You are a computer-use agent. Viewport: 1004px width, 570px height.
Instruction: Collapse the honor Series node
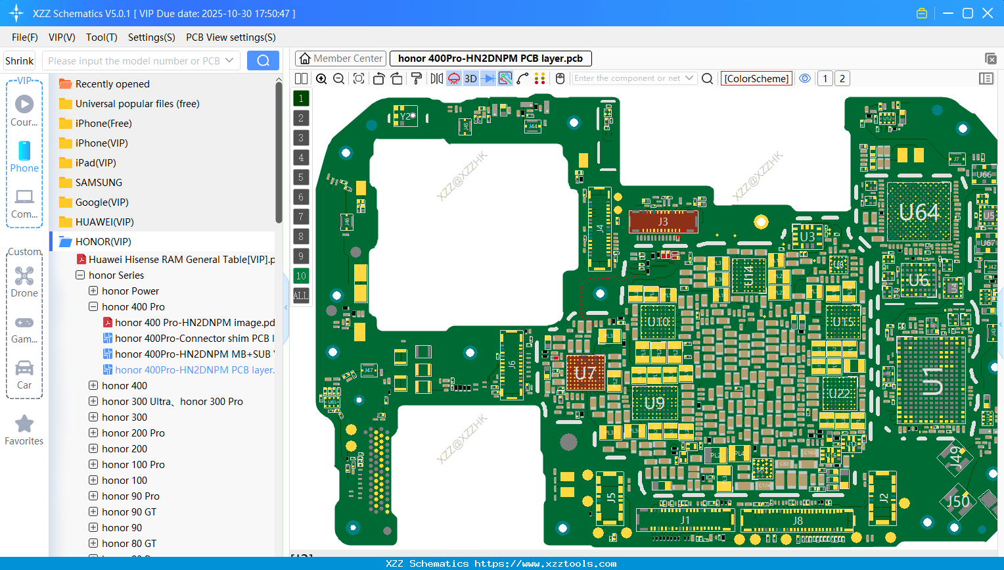pos(80,275)
